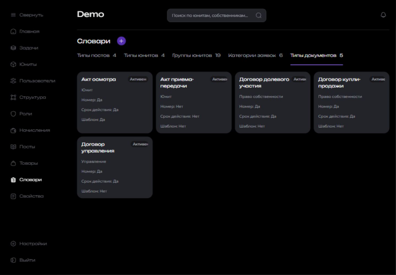Add a new dictionary entry with plus button
Screen dimensions: 396x275
coord(121,41)
